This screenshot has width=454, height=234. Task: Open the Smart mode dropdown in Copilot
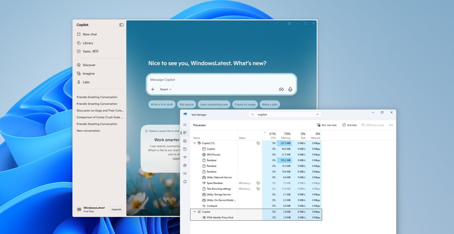coord(165,89)
